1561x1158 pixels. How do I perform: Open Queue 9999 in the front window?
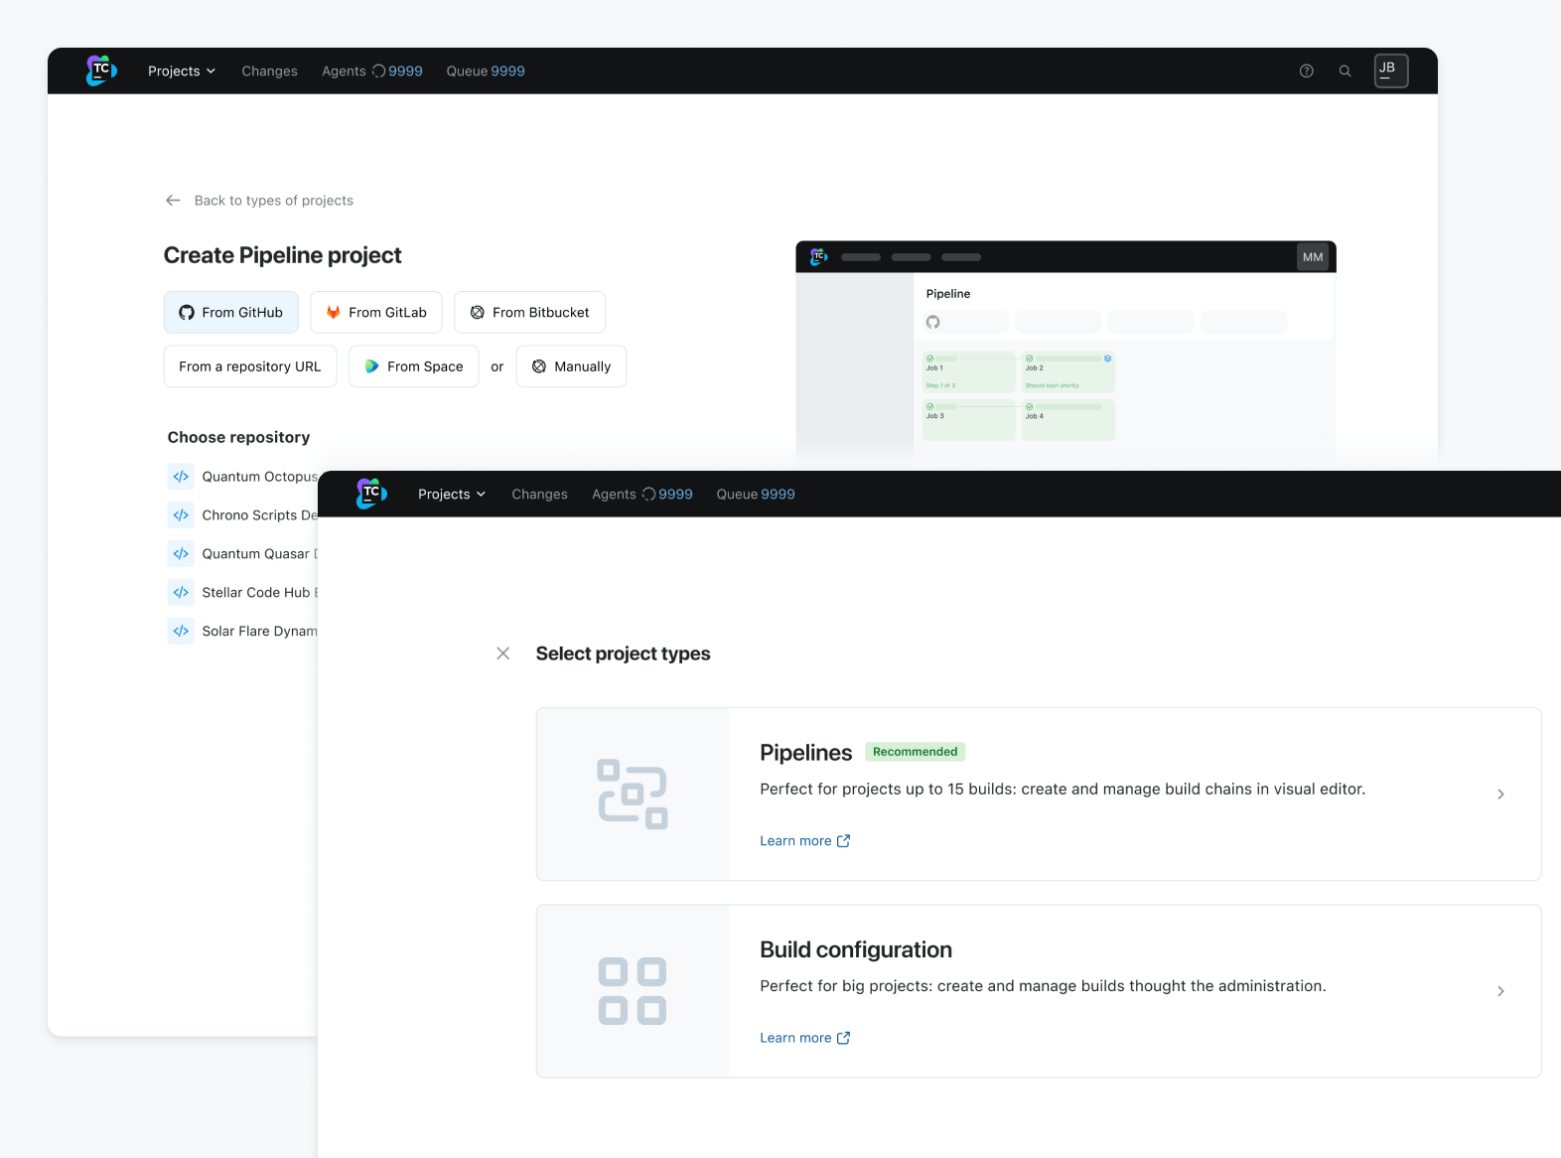(755, 495)
